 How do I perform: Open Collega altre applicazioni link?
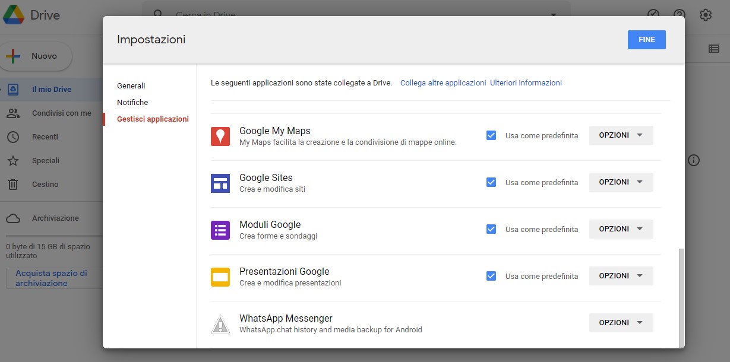pyautogui.click(x=443, y=83)
